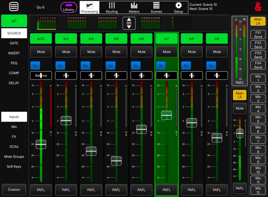Open the Library panel
This screenshot has height=197, width=268.
pos(68,7)
